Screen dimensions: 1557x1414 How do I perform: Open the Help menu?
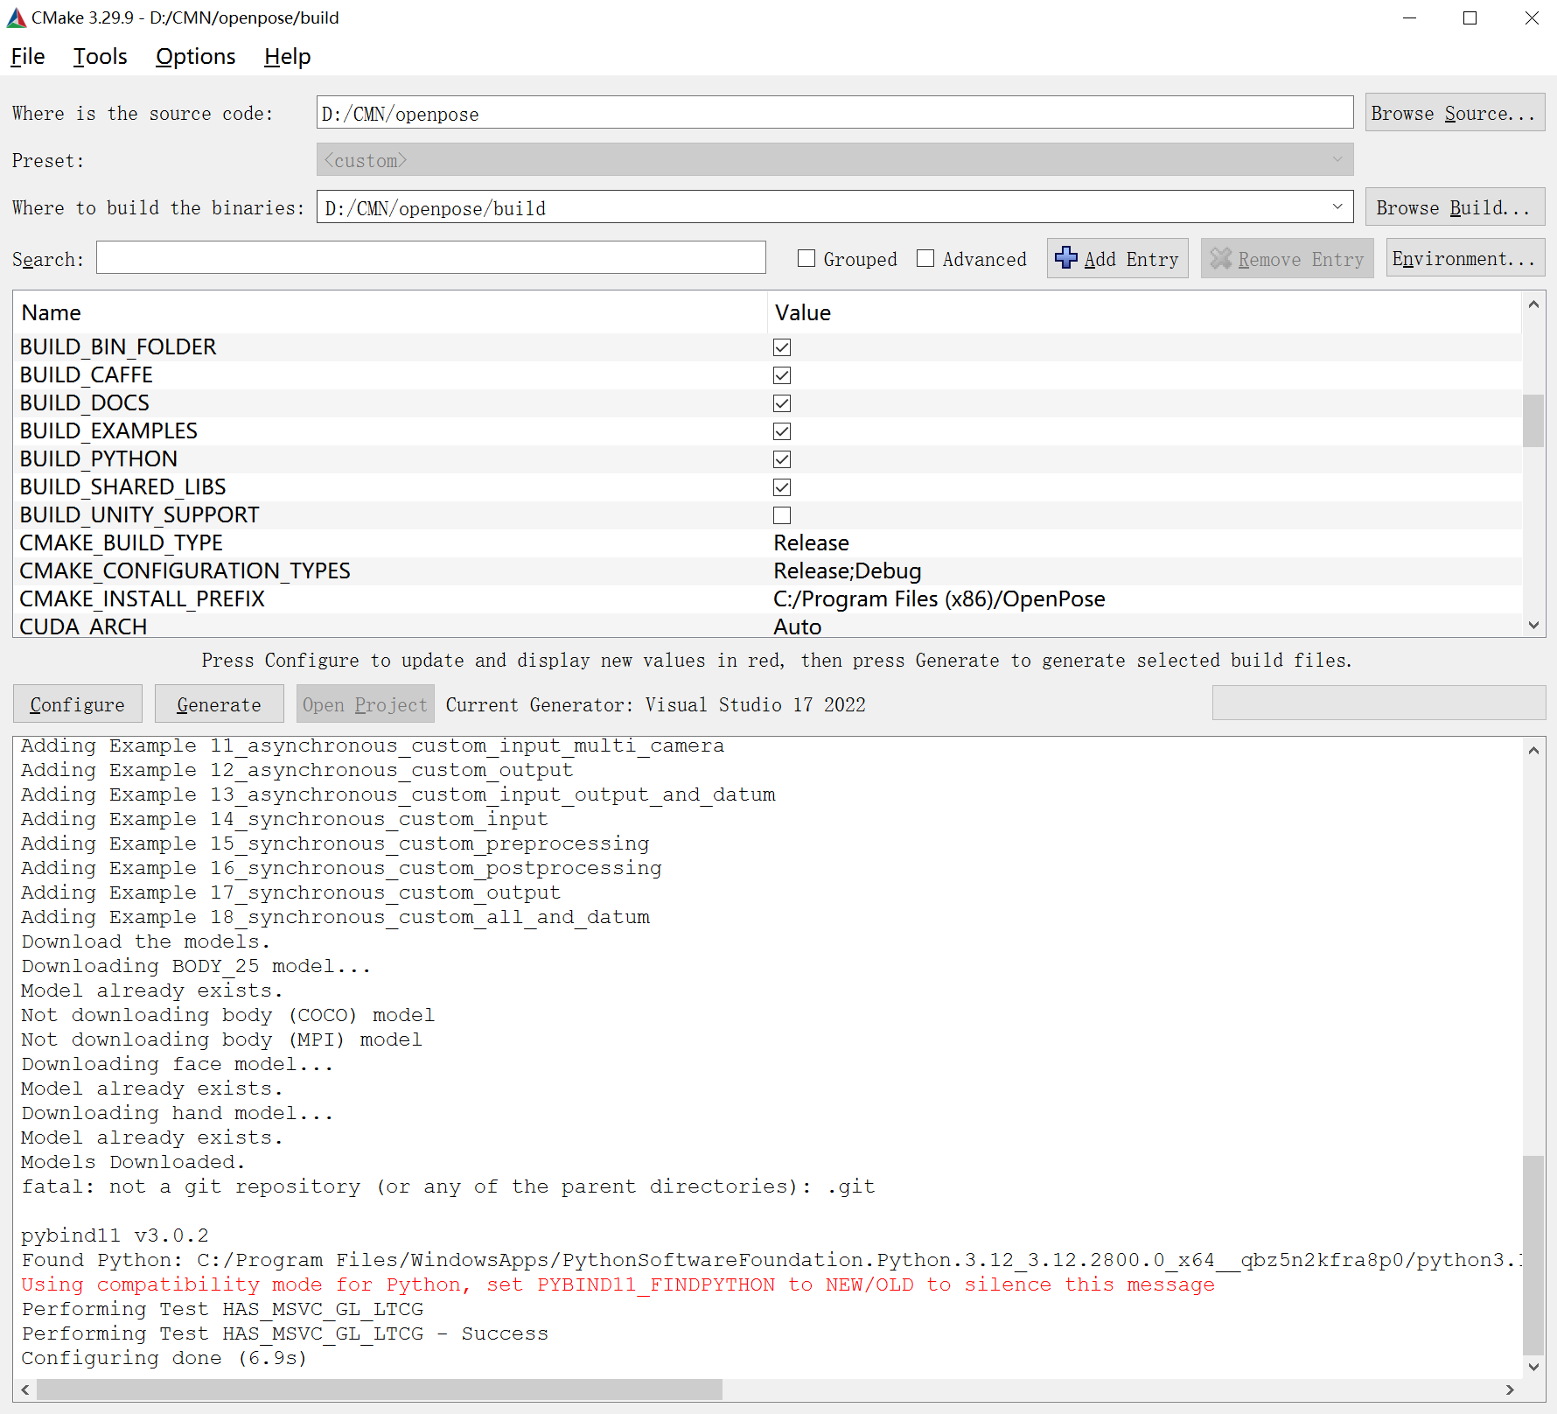coord(287,56)
